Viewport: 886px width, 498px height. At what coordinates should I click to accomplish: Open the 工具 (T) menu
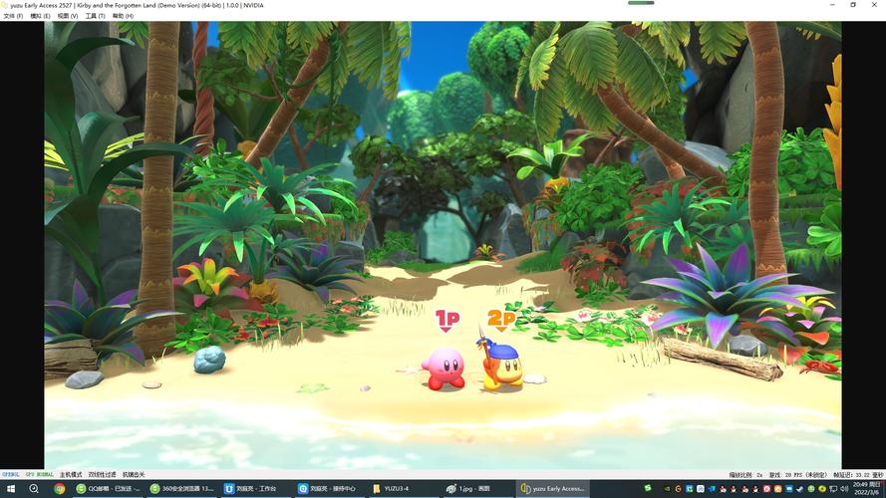[x=95, y=16]
